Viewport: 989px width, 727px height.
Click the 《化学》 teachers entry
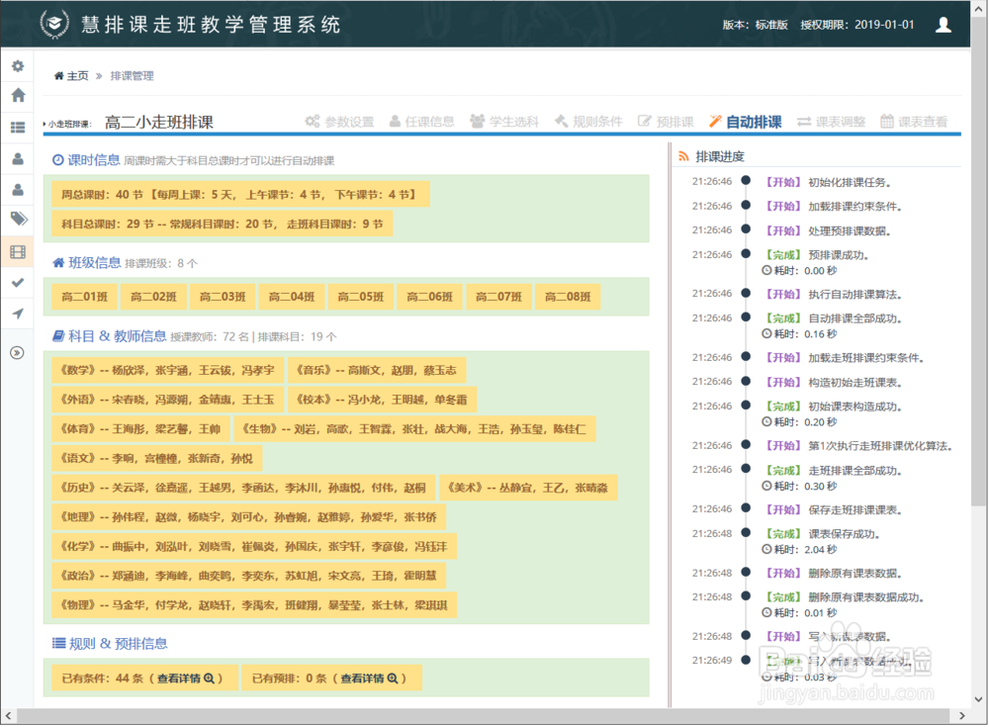pos(254,547)
